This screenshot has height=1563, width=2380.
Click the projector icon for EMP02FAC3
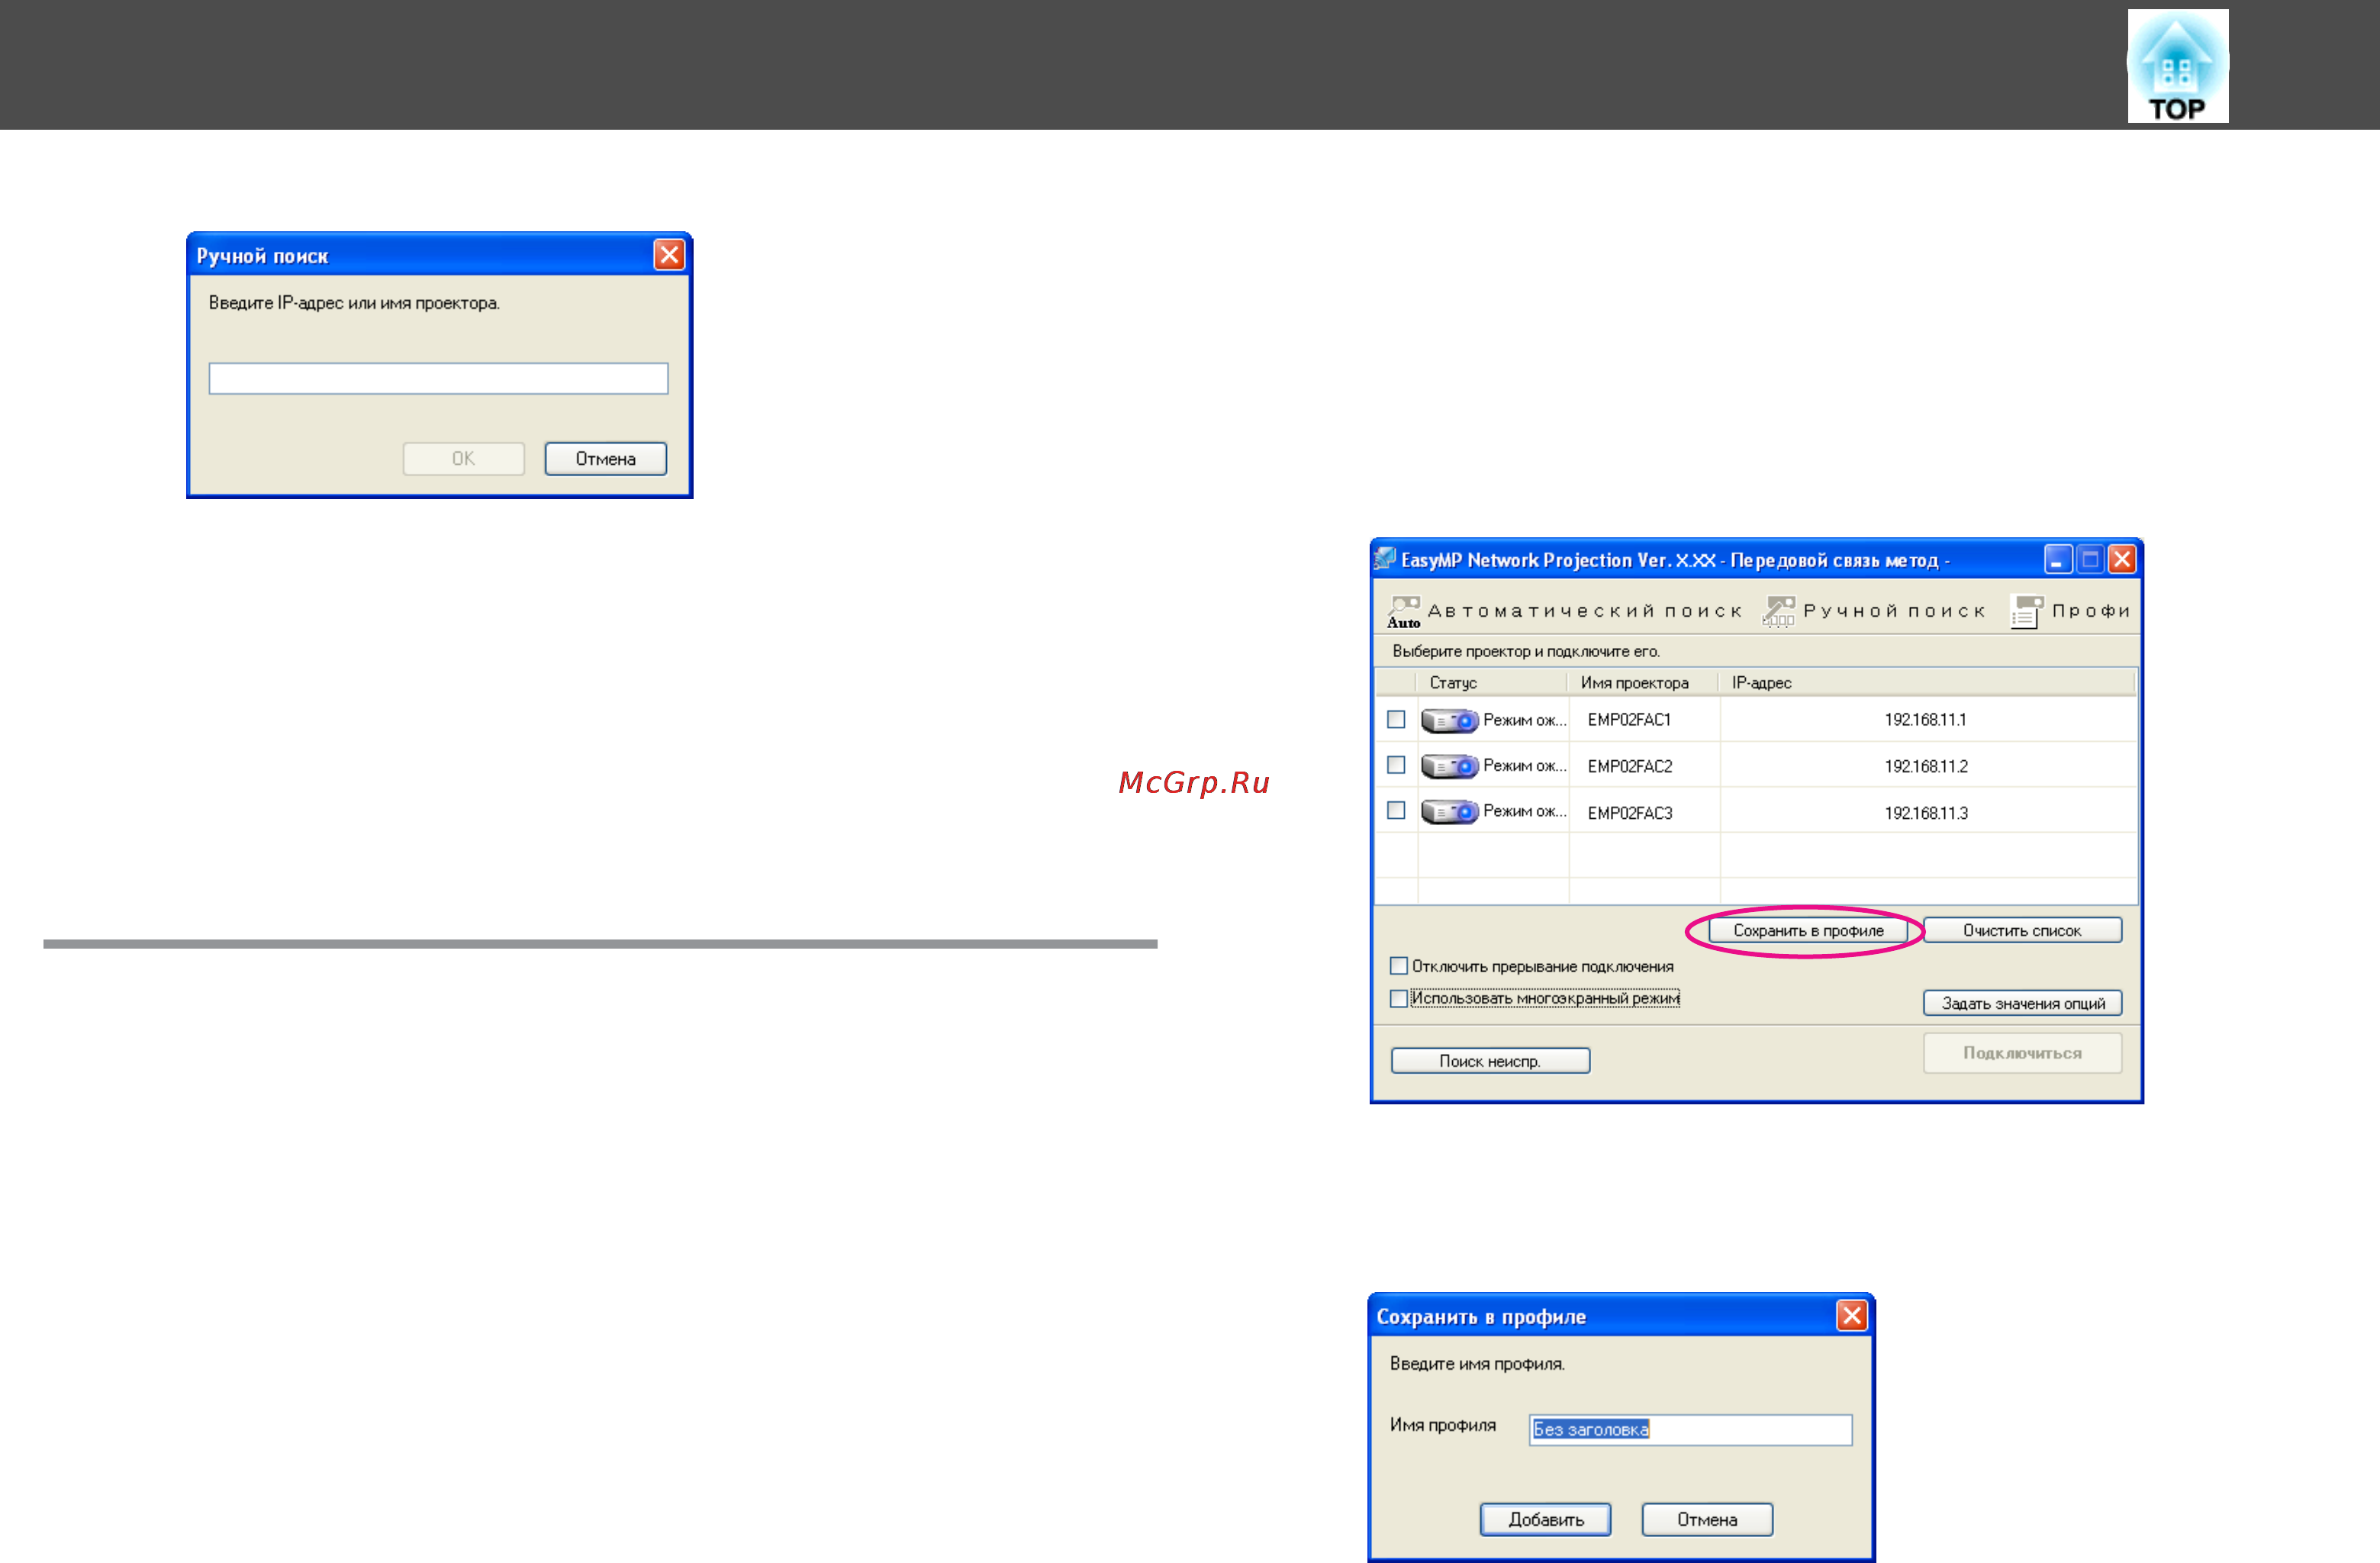(x=1449, y=811)
